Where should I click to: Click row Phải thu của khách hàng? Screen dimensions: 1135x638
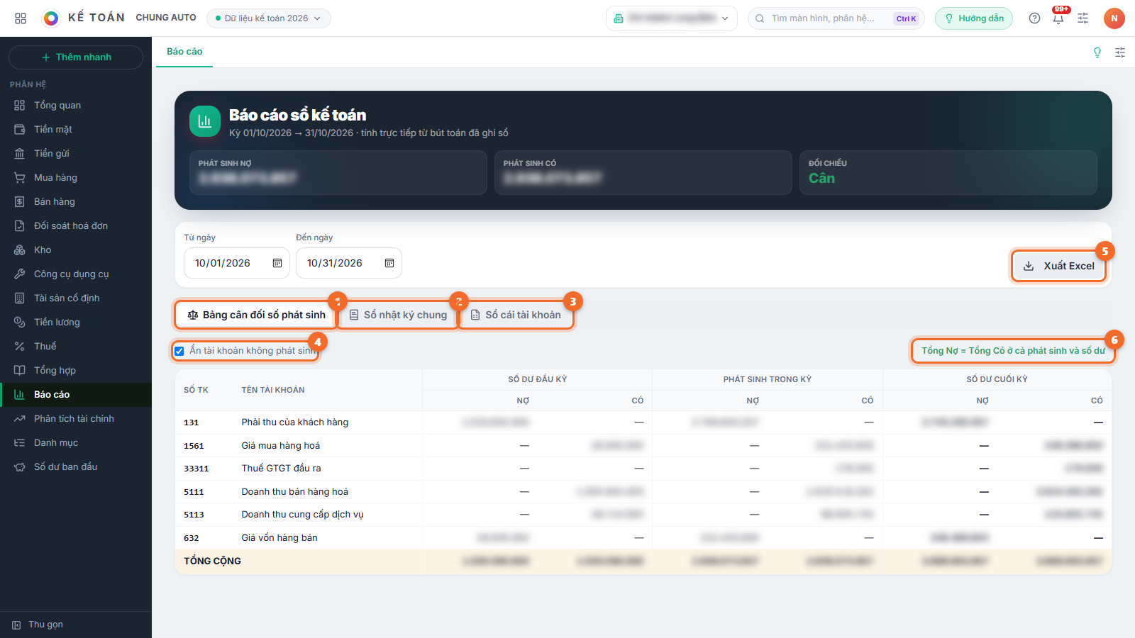[643, 422]
